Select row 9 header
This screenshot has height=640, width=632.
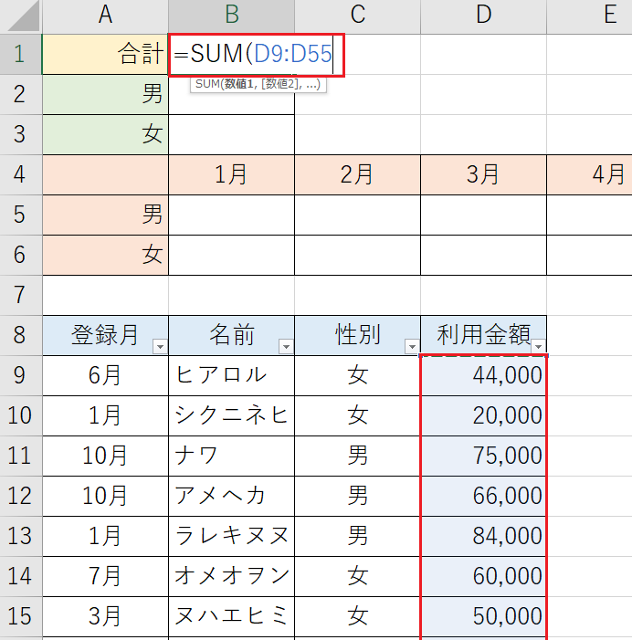pyautogui.click(x=20, y=375)
